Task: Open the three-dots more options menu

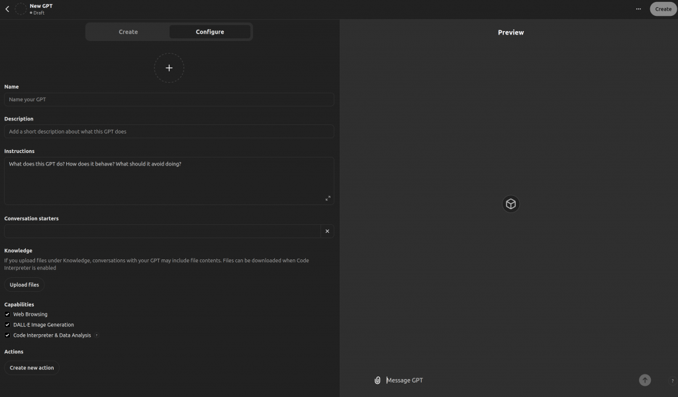Action: point(638,9)
